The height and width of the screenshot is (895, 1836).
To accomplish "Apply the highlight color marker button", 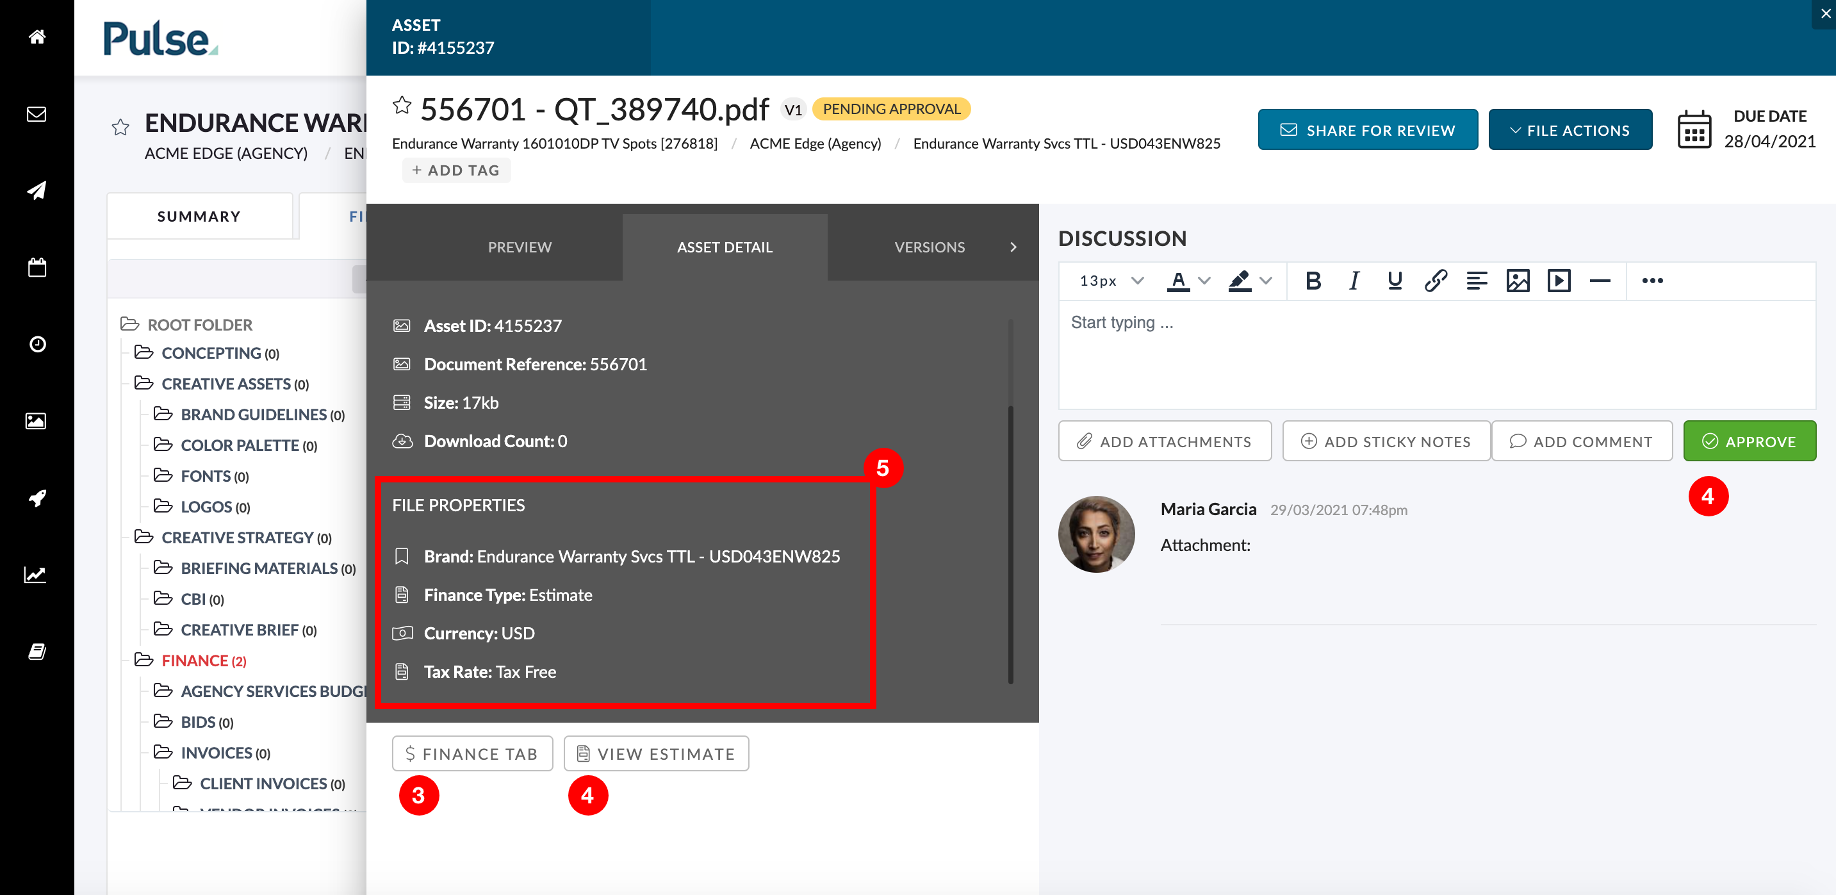I will (1240, 281).
